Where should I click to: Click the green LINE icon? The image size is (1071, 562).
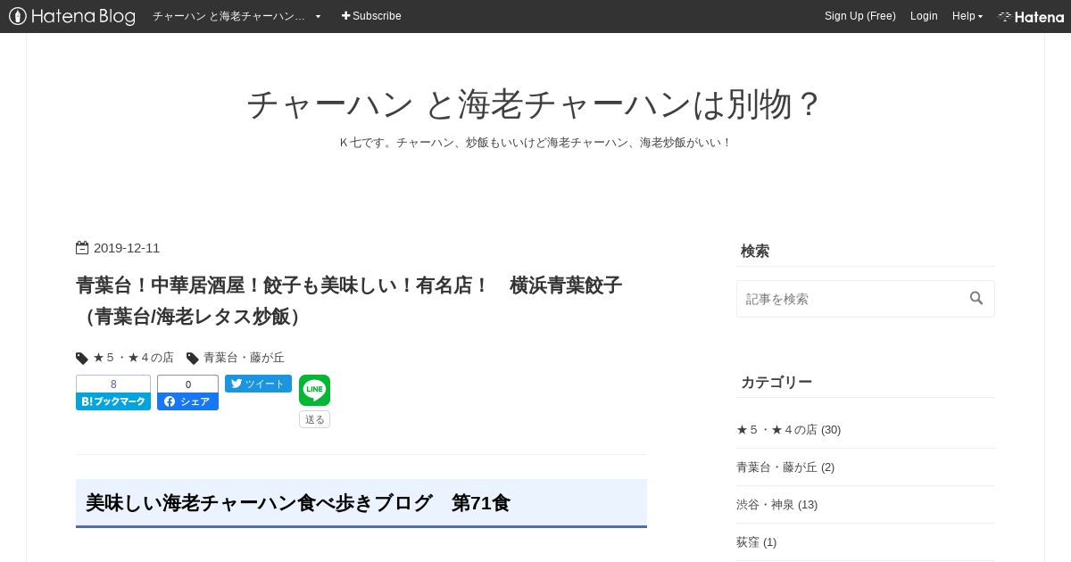314,390
